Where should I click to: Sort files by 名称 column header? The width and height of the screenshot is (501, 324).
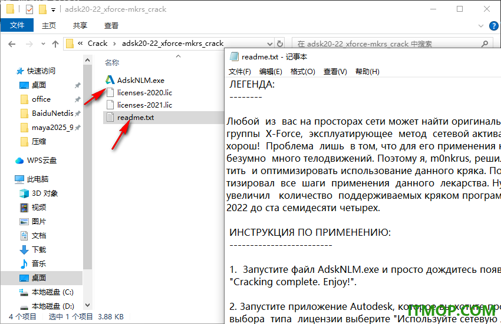tap(112, 63)
